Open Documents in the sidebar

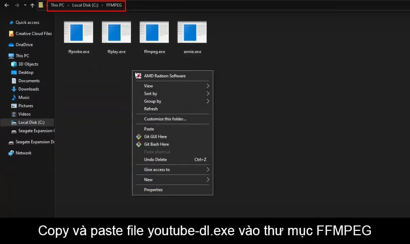(x=29, y=81)
